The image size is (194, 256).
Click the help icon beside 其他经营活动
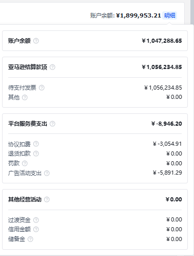(x=47, y=199)
